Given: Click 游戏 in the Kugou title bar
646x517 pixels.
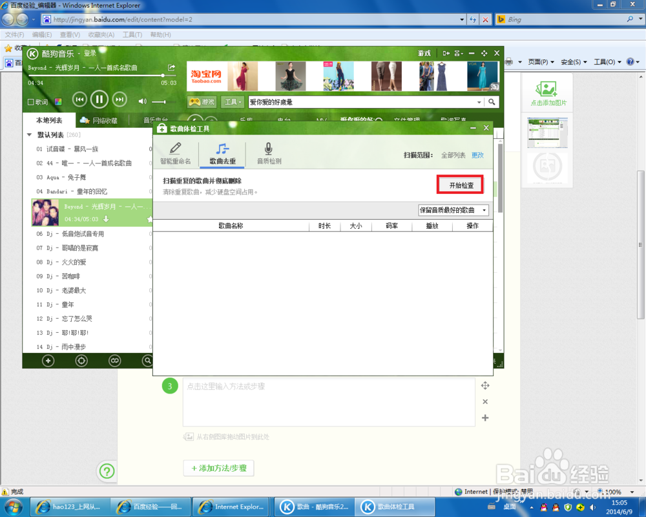Looking at the screenshot, I should click(424, 53).
